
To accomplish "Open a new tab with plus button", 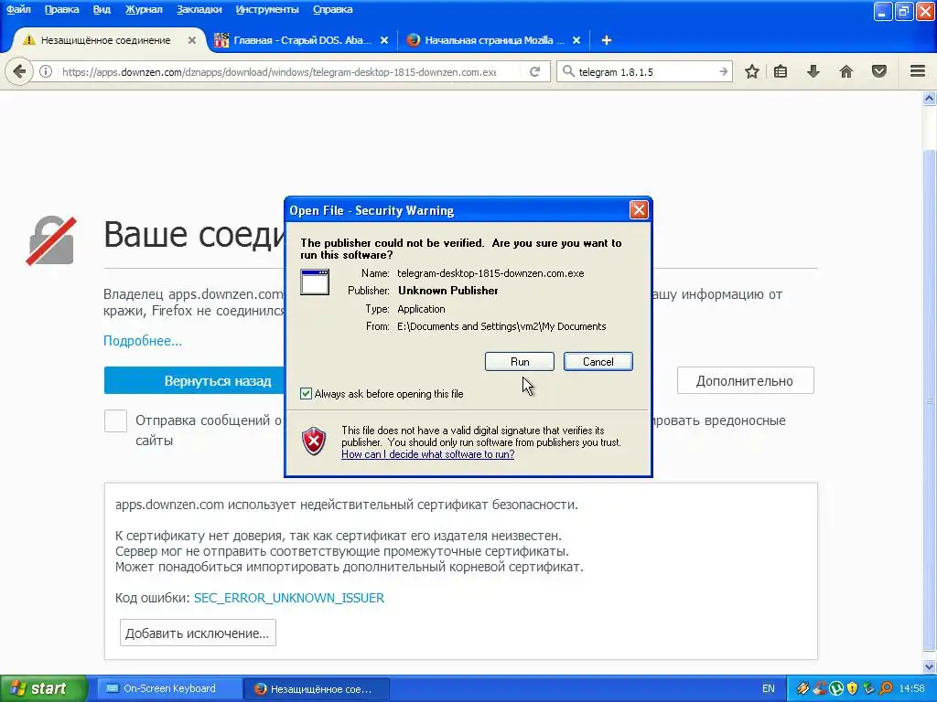I will coord(606,40).
